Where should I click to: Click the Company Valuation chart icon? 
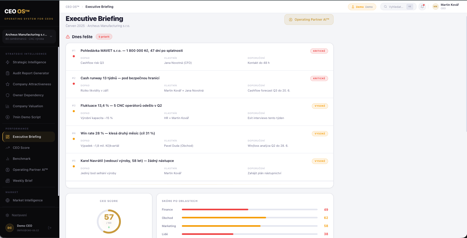pyautogui.click(x=8, y=106)
